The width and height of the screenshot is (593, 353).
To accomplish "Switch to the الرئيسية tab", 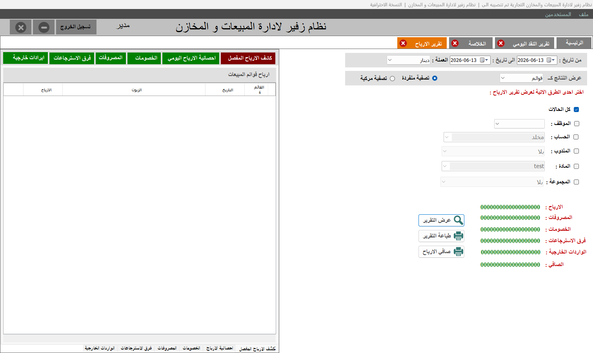I will tap(574, 43).
